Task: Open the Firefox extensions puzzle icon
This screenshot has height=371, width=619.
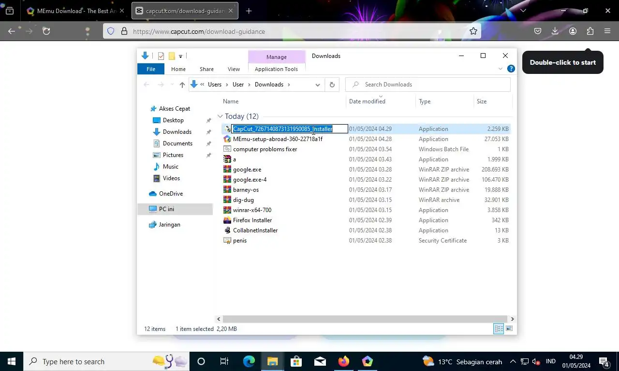Action: pos(590,31)
